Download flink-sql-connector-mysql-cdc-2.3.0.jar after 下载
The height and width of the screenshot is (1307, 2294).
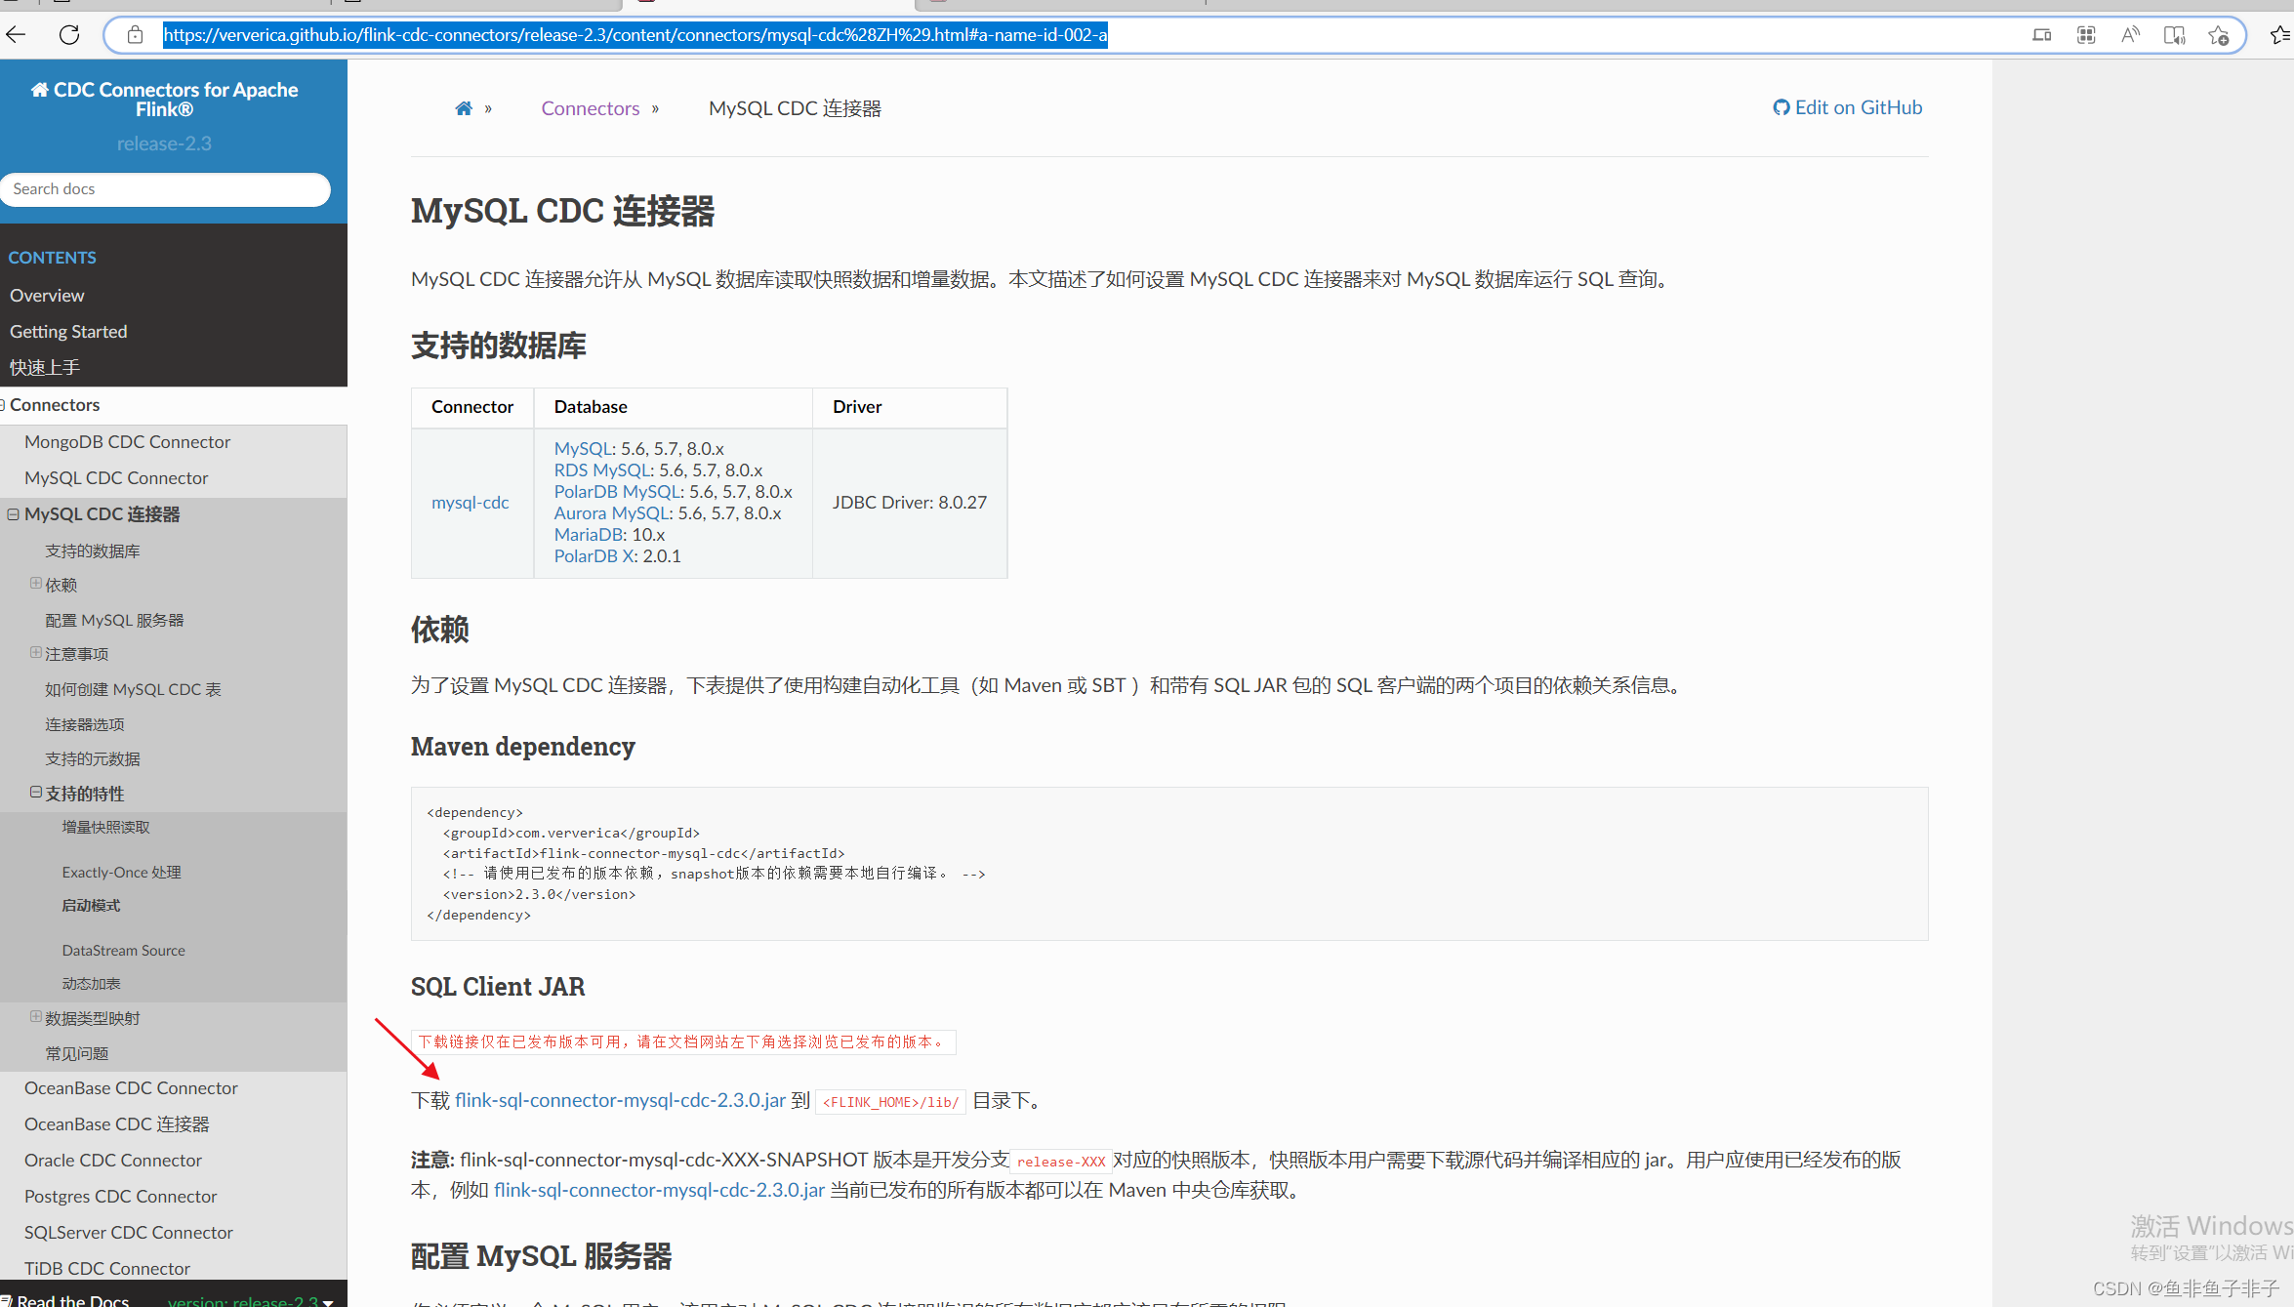point(620,1100)
